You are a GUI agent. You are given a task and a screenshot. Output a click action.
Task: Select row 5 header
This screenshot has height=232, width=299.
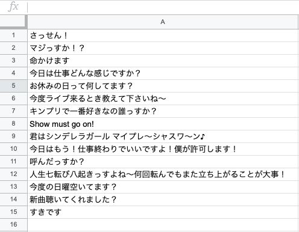click(13, 86)
